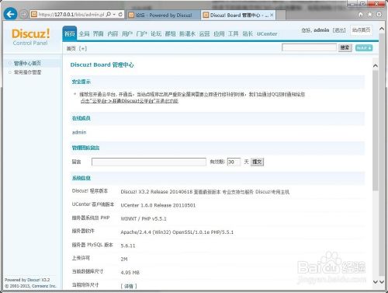Click the Apache/2.4.4 server software text

coord(177,232)
